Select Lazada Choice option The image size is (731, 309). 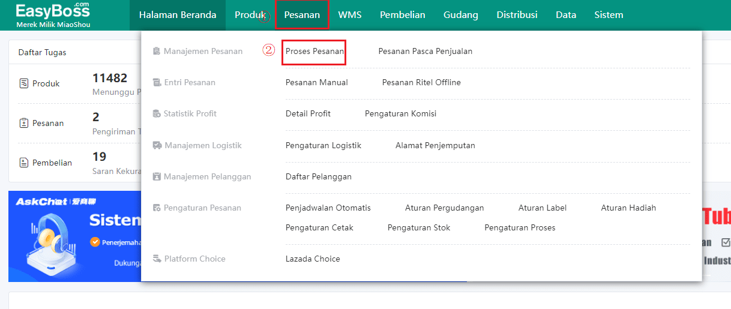313,259
